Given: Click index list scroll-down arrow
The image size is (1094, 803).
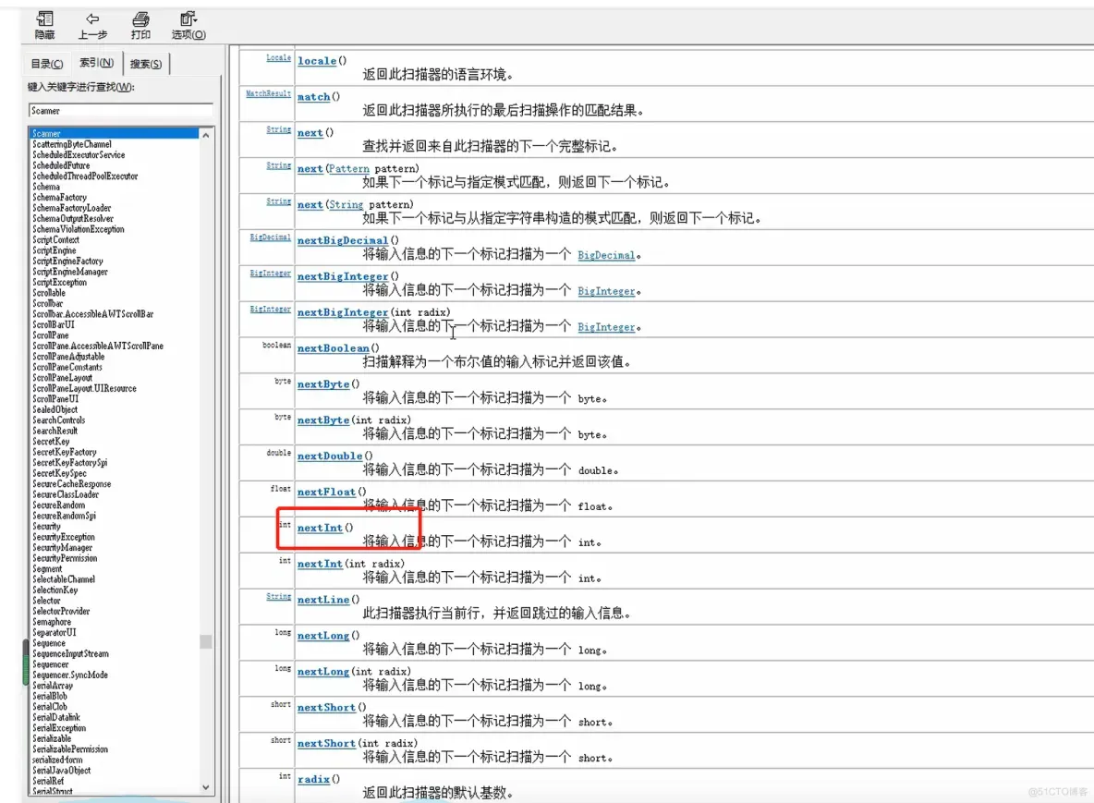Looking at the screenshot, I should click(x=206, y=787).
